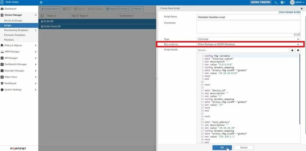Click the VPN Manager icon

click(2, 52)
